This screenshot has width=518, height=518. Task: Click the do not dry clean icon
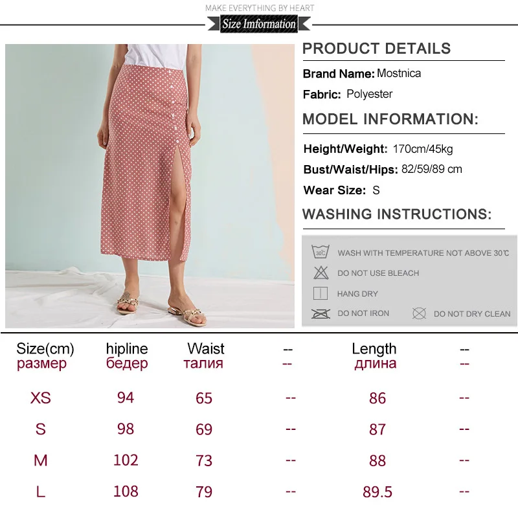[419, 313]
